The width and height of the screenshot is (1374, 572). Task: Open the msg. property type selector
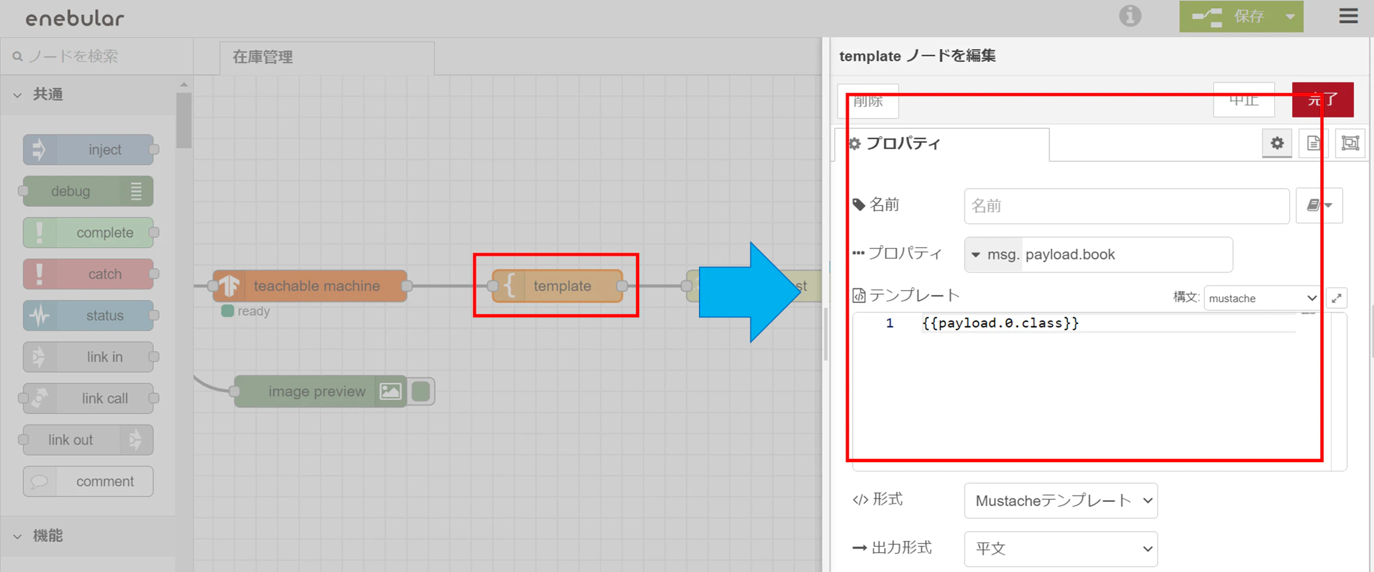pos(994,254)
